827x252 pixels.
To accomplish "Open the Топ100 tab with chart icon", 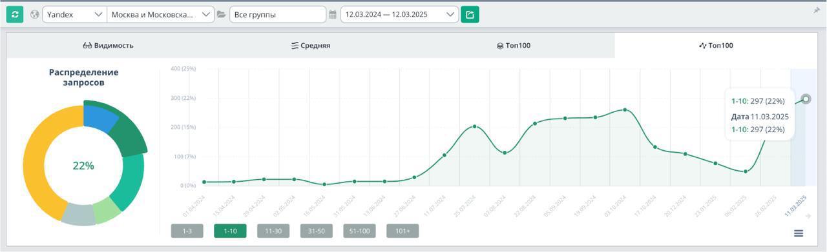I will (x=717, y=46).
